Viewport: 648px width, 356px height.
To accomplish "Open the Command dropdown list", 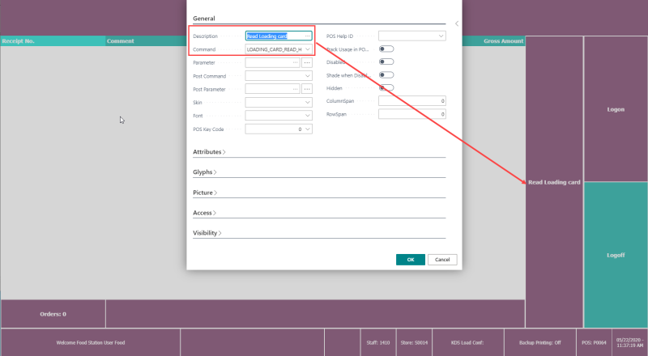I will coord(308,49).
